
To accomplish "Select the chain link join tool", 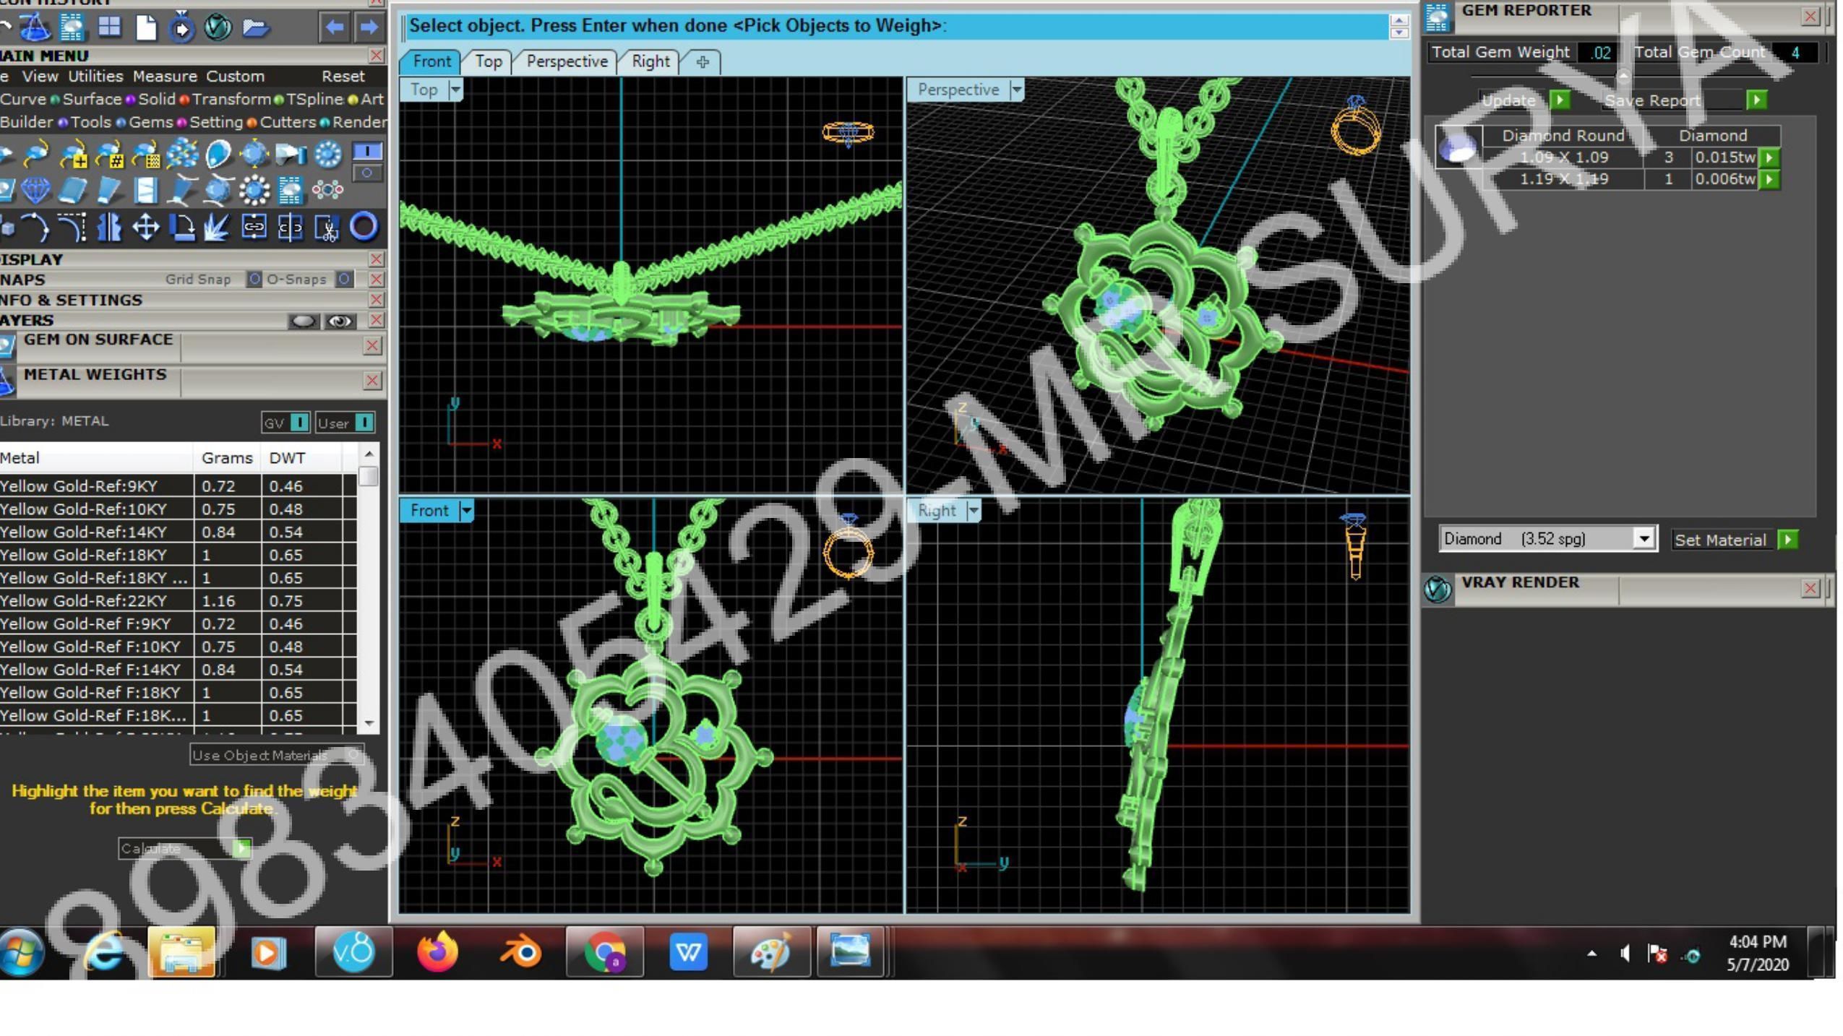I will click(x=254, y=228).
